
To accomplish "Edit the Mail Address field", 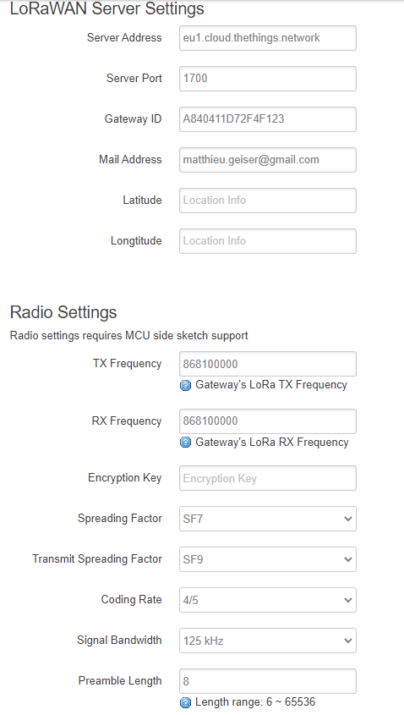I will (x=268, y=160).
